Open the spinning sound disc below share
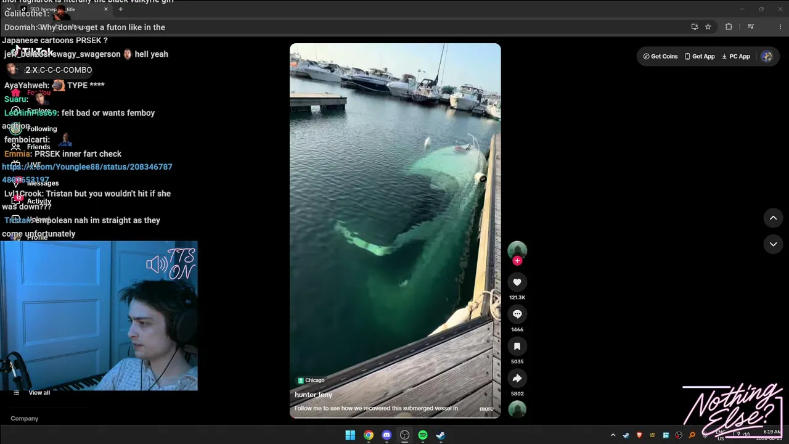The width and height of the screenshot is (789, 444). click(x=517, y=409)
